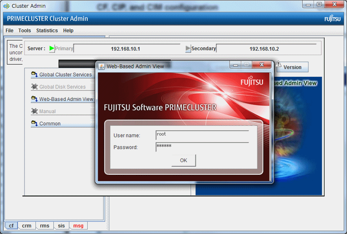
Task: Minimize the Web-Based Admin View dialog
Action: pos(235,65)
